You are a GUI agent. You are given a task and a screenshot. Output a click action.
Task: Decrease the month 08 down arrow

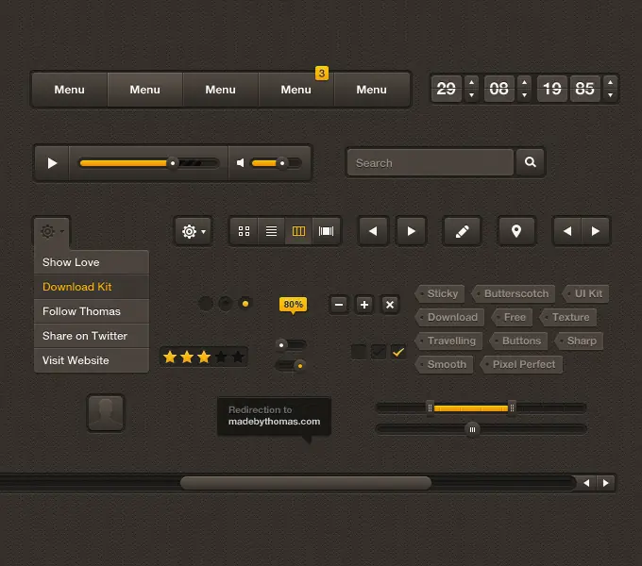[x=525, y=95]
